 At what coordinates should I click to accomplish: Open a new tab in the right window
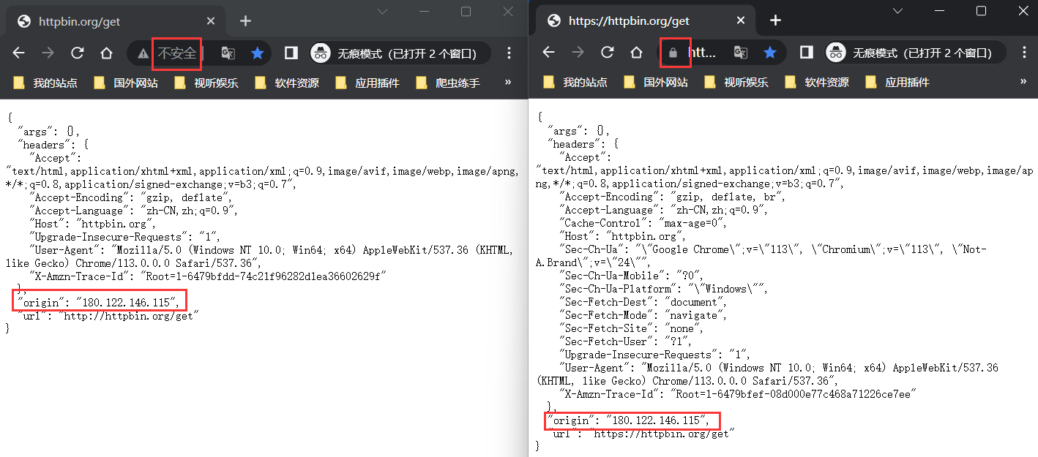(x=775, y=20)
